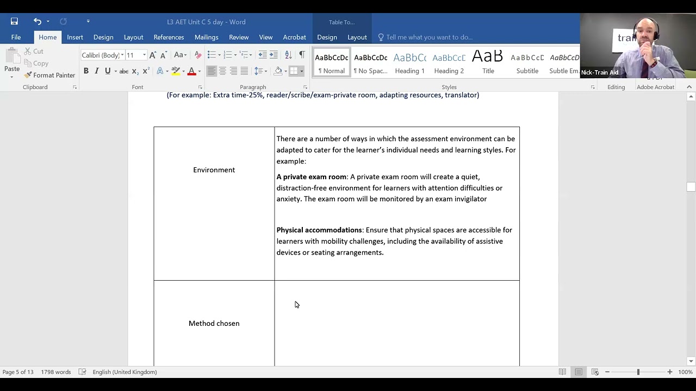This screenshot has height=391, width=696.
Task: Decrease paragraph indent
Action: [263, 55]
